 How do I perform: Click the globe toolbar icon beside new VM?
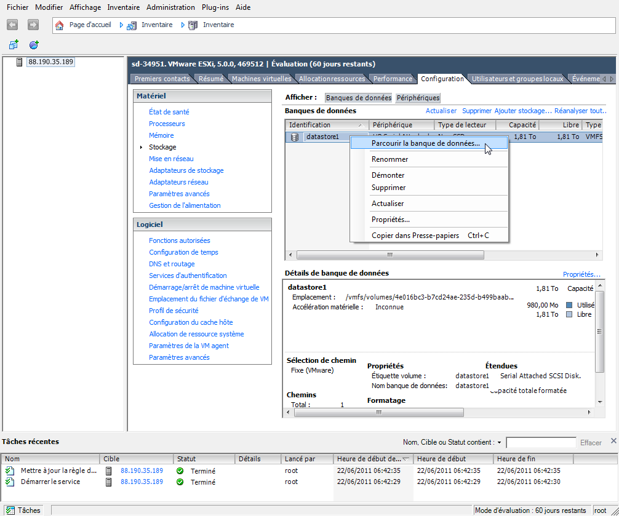pyautogui.click(x=34, y=44)
